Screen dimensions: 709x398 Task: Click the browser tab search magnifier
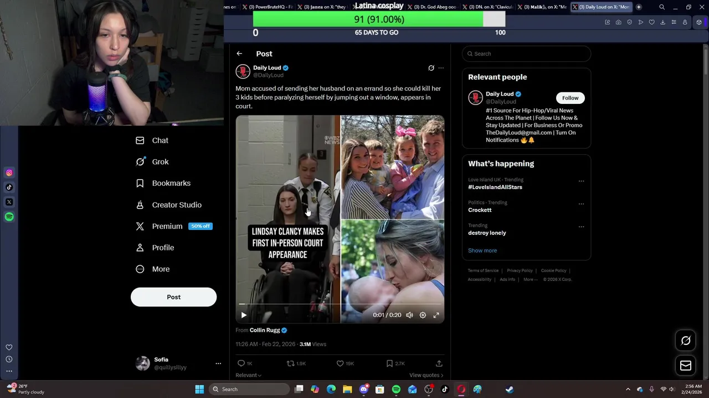click(x=662, y=7)
